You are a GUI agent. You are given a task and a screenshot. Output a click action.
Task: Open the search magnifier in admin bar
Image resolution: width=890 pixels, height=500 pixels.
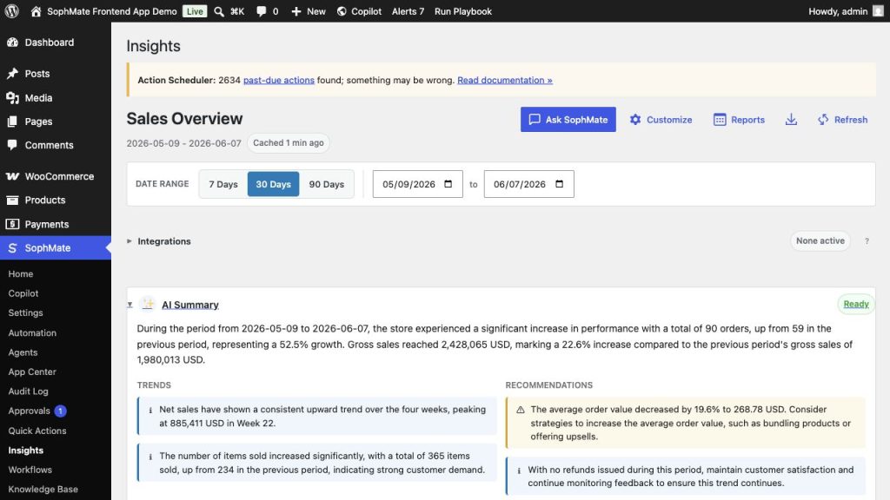click(218, 11)
